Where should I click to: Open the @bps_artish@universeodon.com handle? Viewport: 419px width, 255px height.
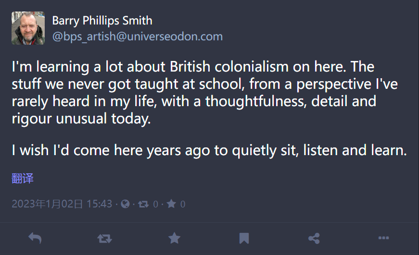[138, 36]
